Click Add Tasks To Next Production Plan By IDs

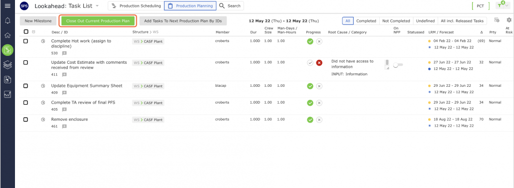coord(183,20)
